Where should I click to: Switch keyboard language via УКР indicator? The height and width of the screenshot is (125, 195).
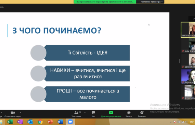192,122
